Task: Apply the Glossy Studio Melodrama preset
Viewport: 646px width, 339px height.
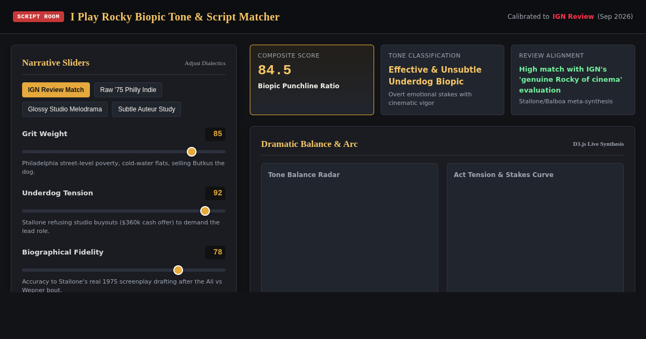Action: (65, 109)
